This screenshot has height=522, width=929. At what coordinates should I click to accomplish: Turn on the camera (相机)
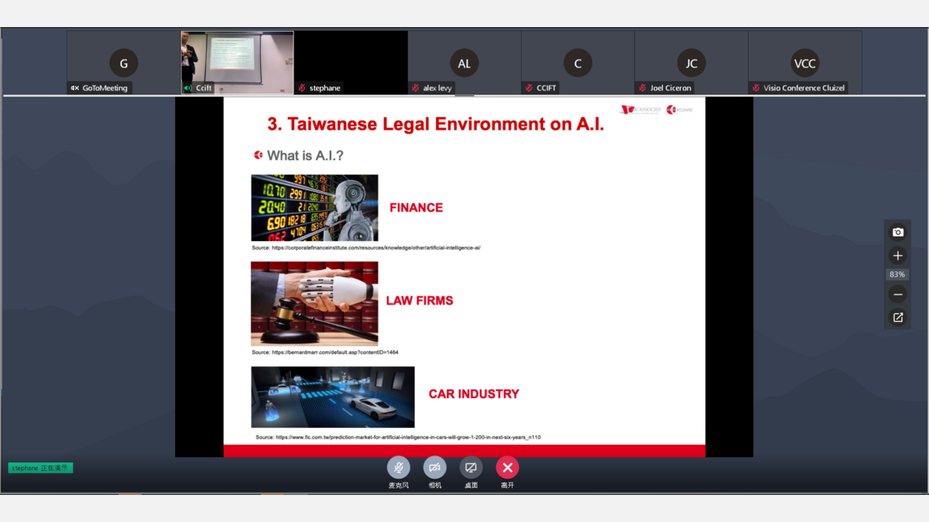coord(435,467)
